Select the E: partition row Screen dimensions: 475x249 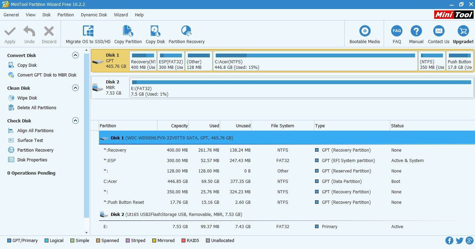287,226
